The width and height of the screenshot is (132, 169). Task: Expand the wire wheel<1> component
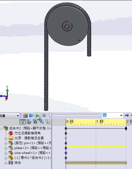[x=6, y=153]
